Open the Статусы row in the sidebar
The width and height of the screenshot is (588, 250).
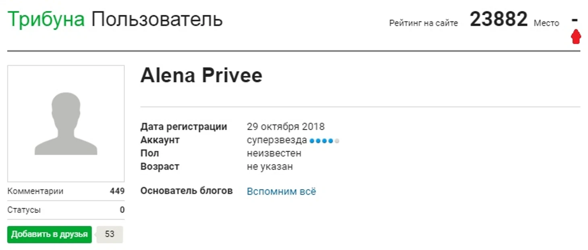point(66,210)
